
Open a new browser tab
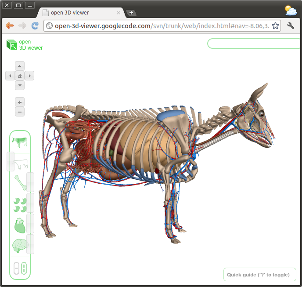pos(131,13)
